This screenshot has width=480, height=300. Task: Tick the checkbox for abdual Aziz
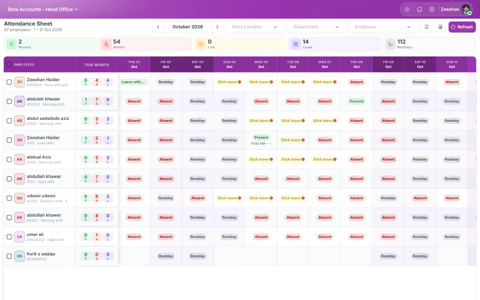(x=9, y=159)
